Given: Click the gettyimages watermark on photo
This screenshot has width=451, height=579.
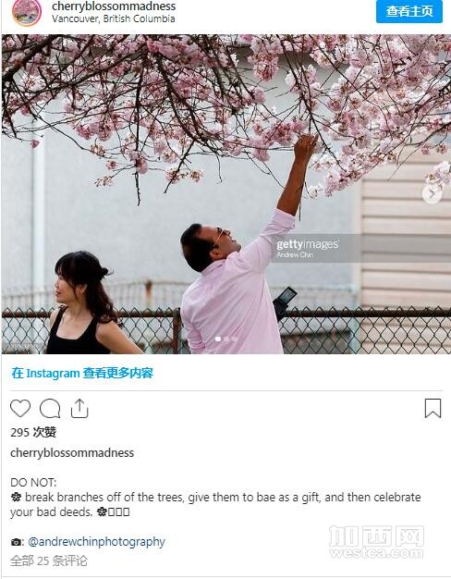Looking at the screenshot, I should click(307, 248).
